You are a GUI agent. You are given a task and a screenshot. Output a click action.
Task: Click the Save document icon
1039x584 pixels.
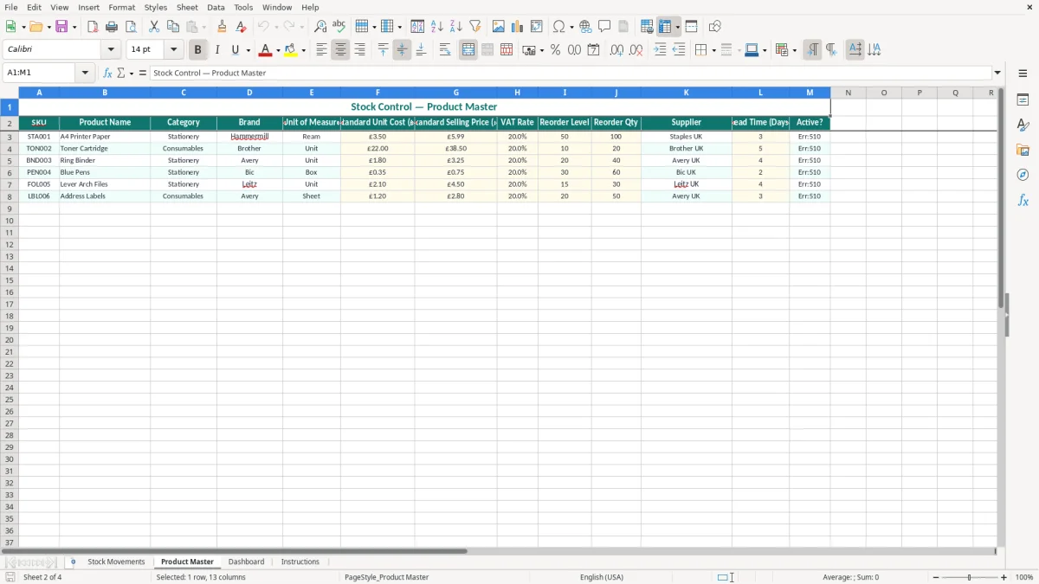pos(61,27)
